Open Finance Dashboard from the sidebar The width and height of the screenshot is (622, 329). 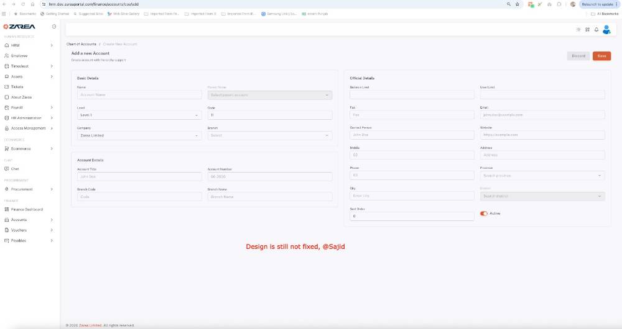[29, 209]
